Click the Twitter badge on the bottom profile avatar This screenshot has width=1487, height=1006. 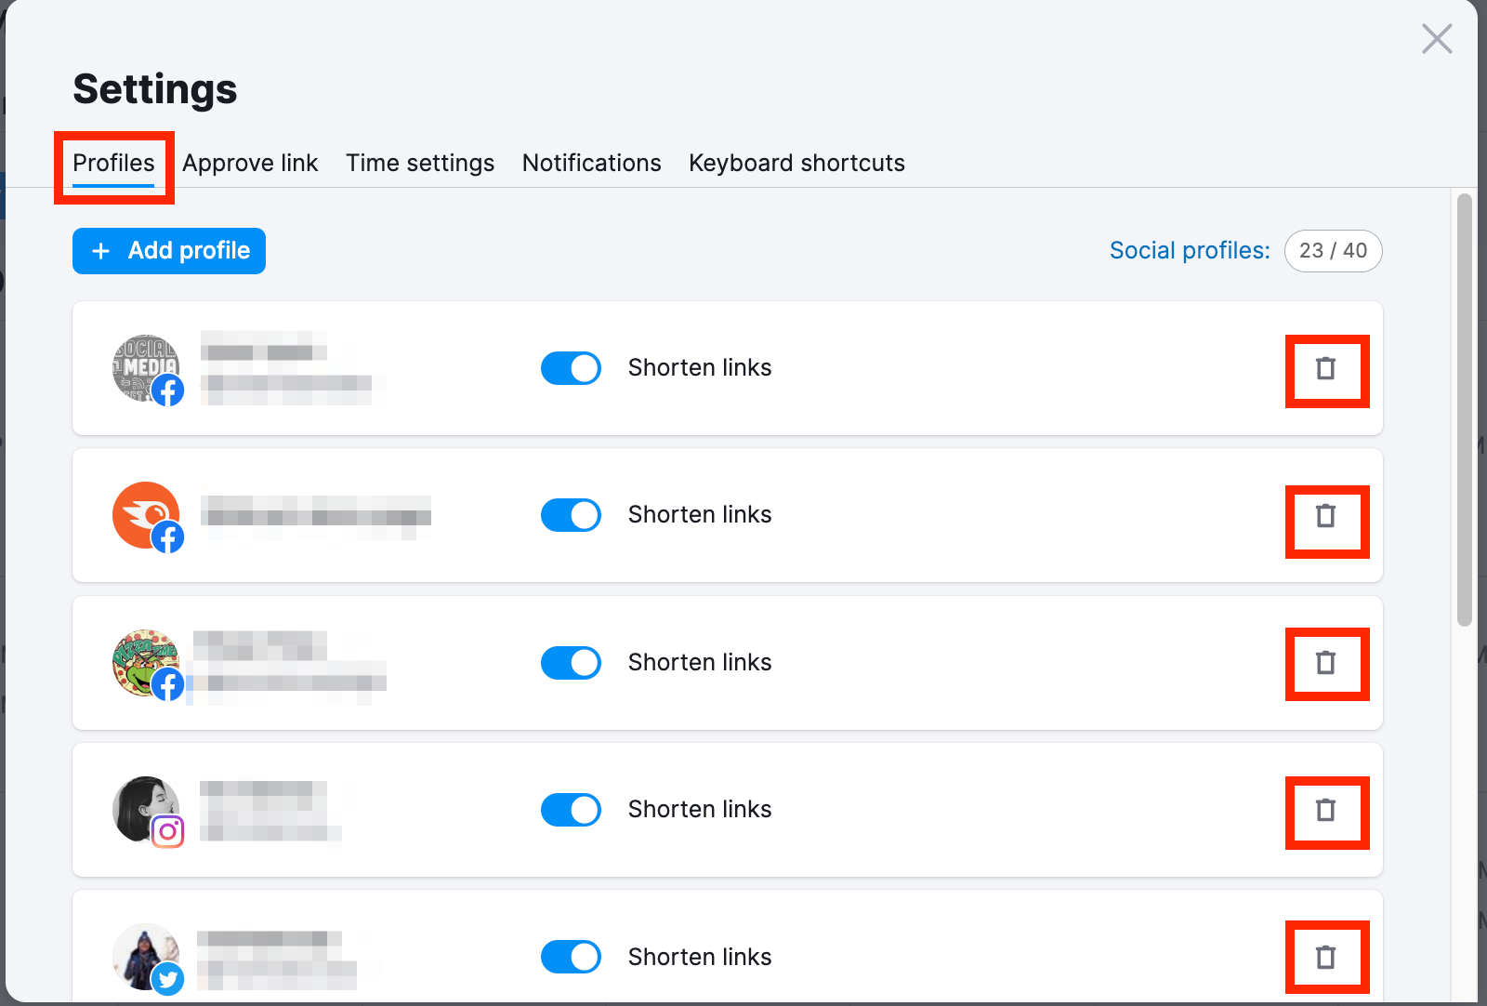(x=169, y=979)
